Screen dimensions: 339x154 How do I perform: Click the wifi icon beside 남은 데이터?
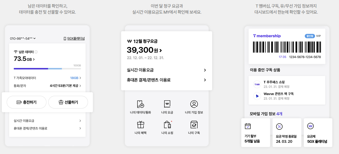click(15, 52)
